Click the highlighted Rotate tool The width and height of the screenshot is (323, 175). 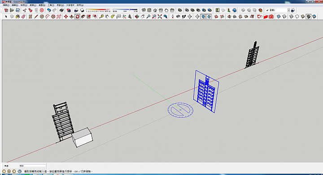(78, 17)
